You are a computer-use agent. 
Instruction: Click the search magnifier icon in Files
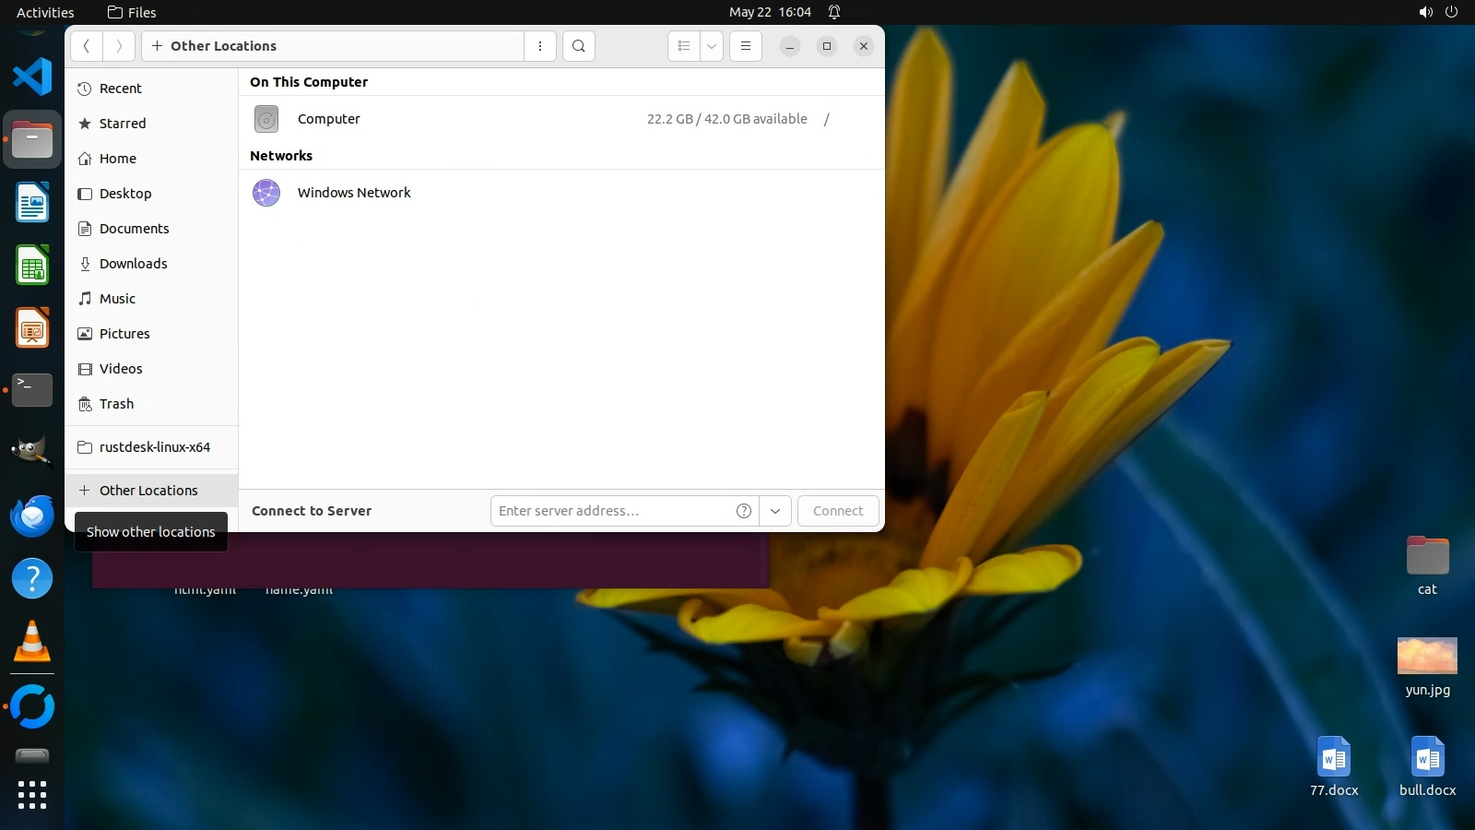pos(578,46)
